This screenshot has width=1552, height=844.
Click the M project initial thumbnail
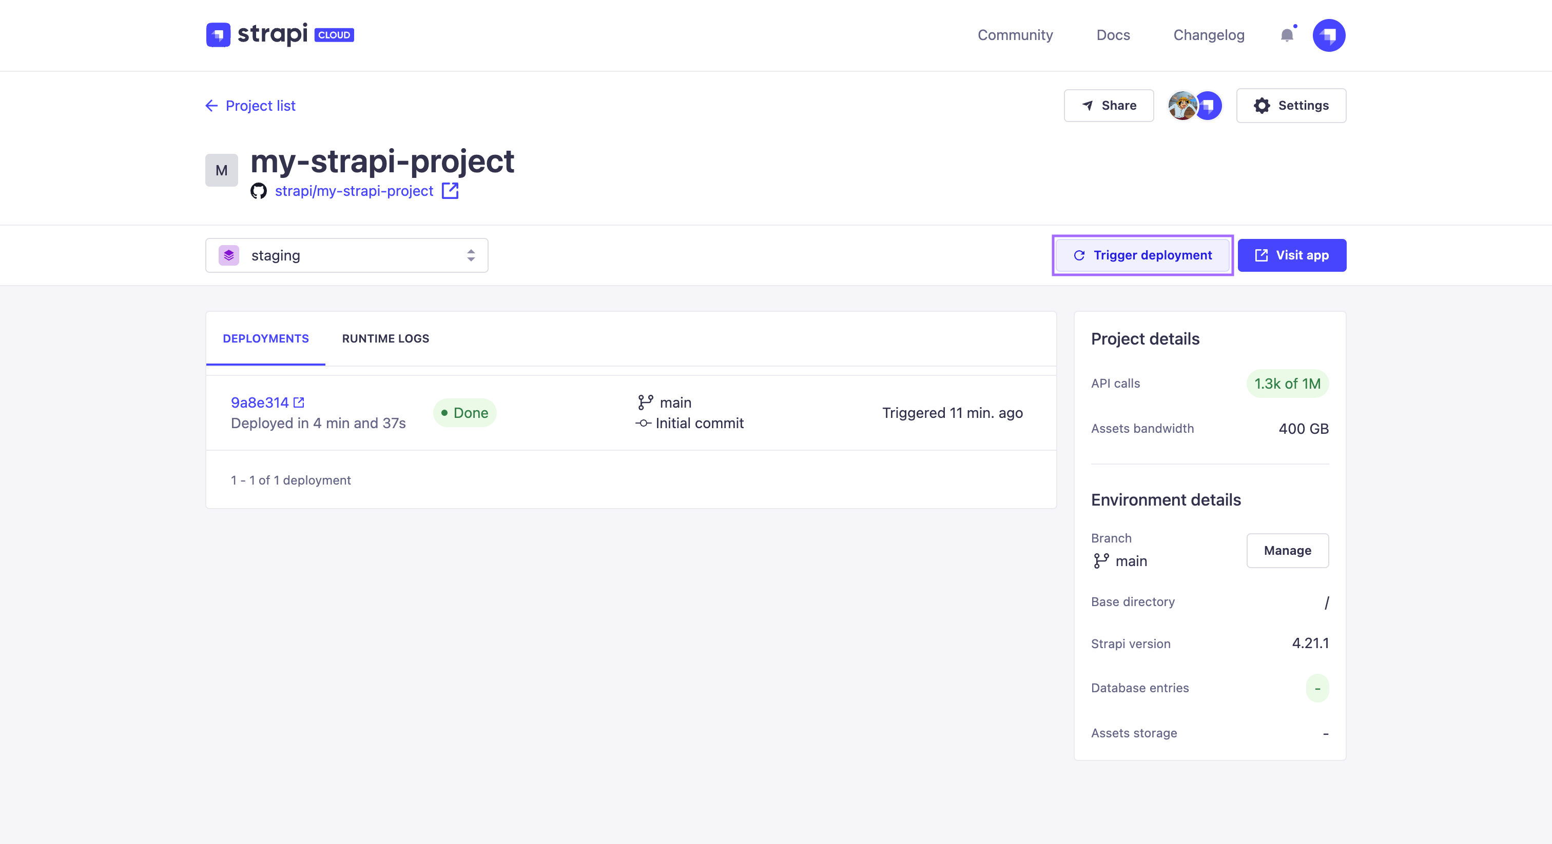221,170
